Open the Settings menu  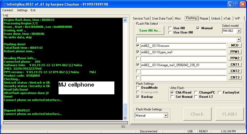pyautogui.click(x=22, y=10)
